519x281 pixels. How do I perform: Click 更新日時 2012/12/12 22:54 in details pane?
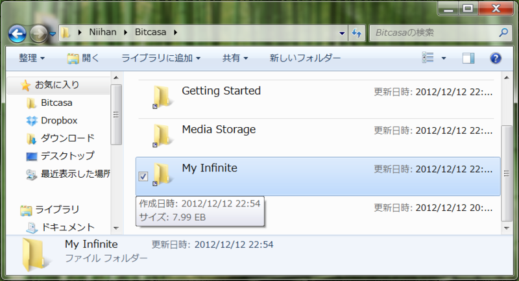pyautogui.click(x=213, y=245)
